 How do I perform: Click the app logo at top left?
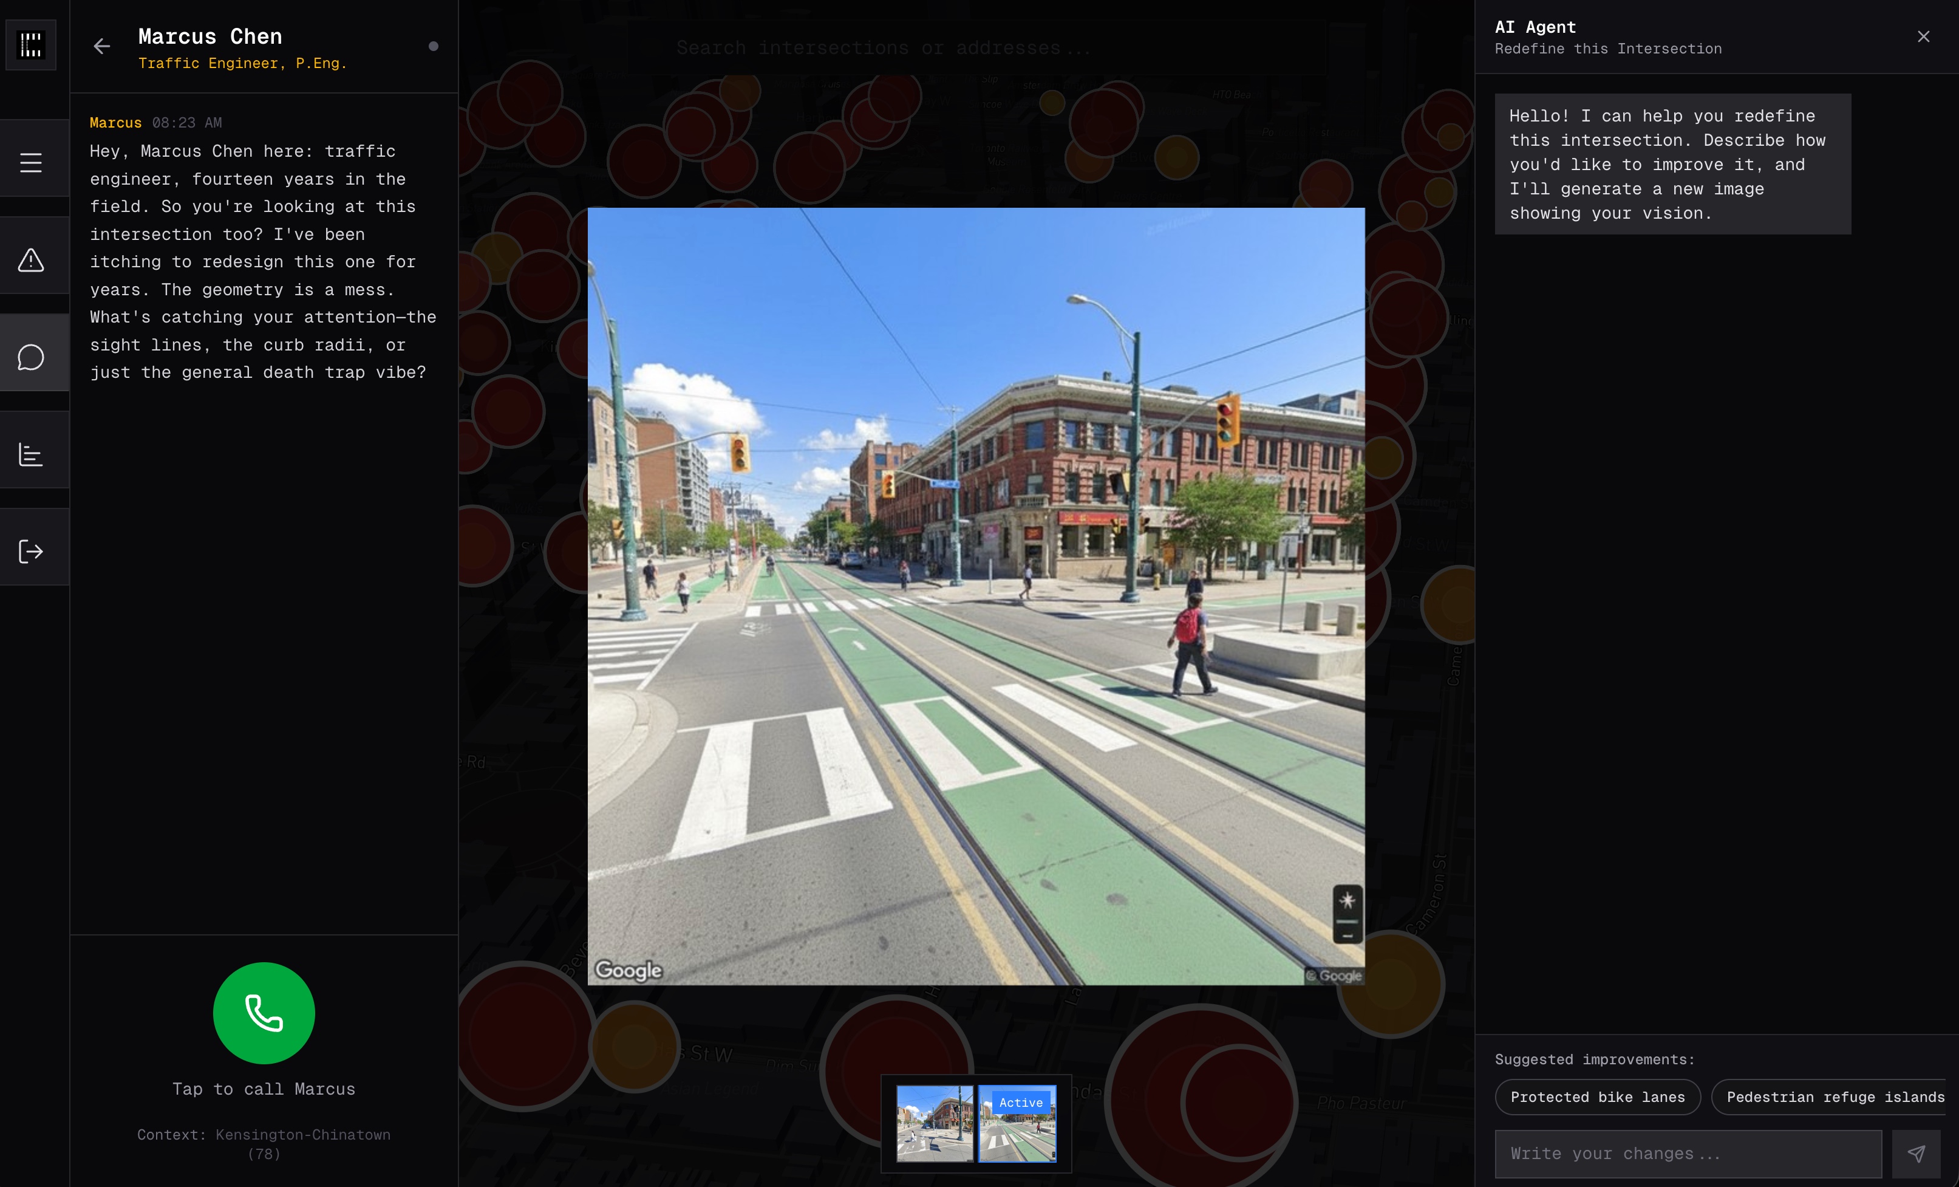coord(31,44)
